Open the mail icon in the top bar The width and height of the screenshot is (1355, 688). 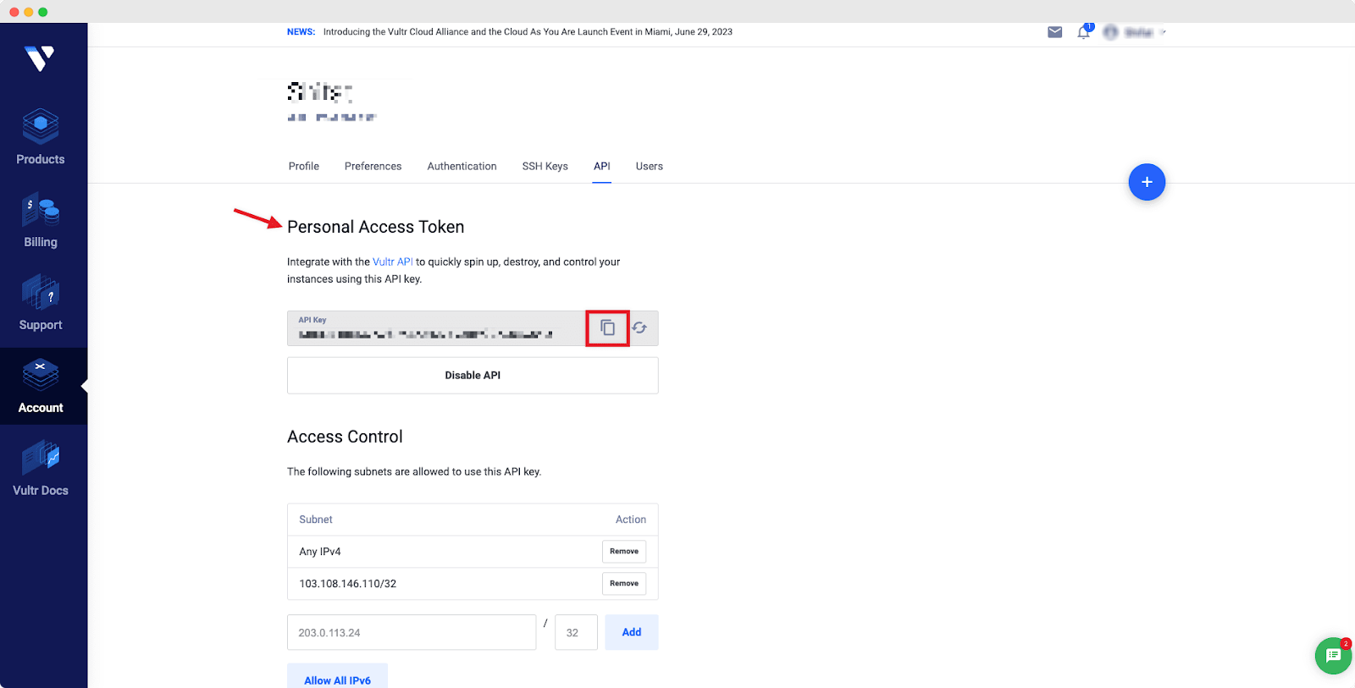[x=1054, y=31]
